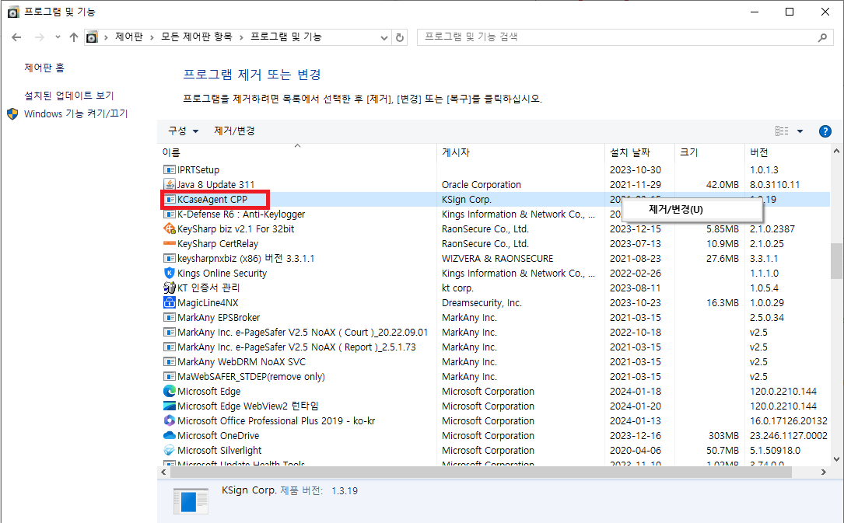The height and width of the screenshot is (523, 844).
Task: Open the address bar history dropdown
Action: (383, 37)
